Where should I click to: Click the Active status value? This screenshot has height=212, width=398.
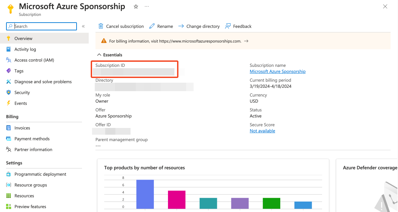coord(256,116)
